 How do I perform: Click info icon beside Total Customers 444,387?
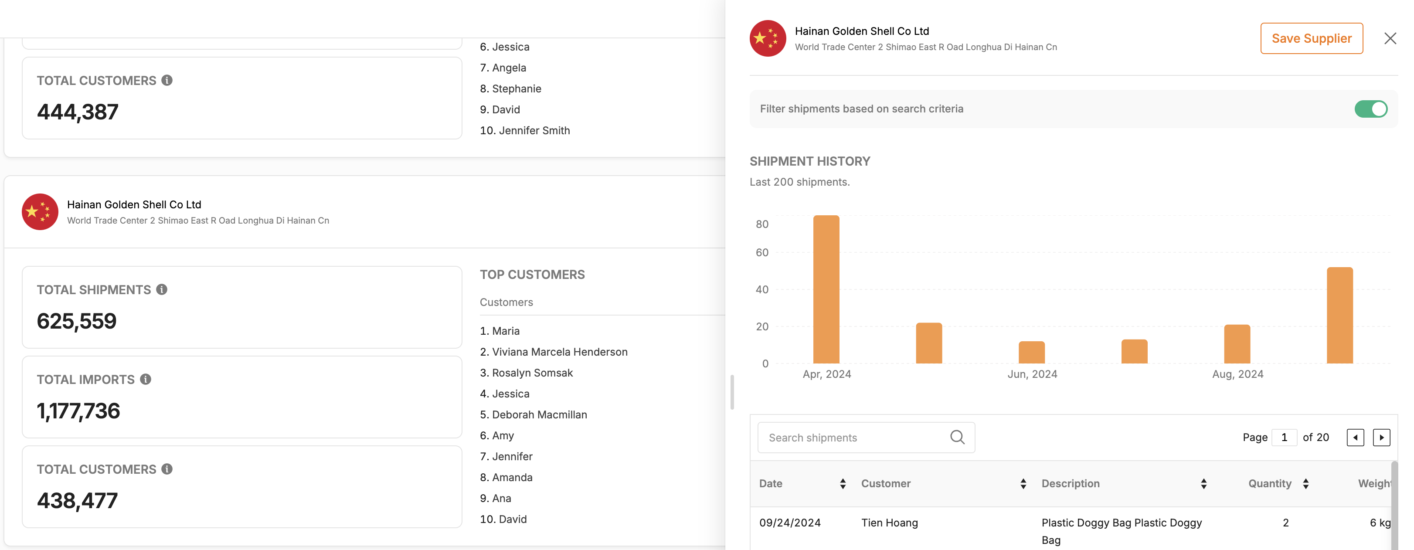point(167,80)
